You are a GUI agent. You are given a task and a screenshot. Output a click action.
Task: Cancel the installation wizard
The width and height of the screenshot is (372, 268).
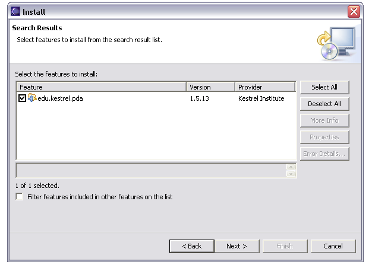point(333,246)
